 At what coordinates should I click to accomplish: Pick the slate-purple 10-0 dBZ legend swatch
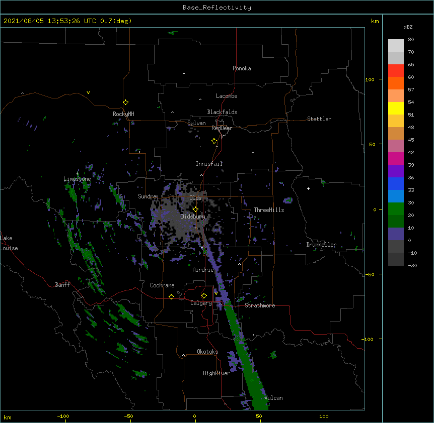[396, 234]
